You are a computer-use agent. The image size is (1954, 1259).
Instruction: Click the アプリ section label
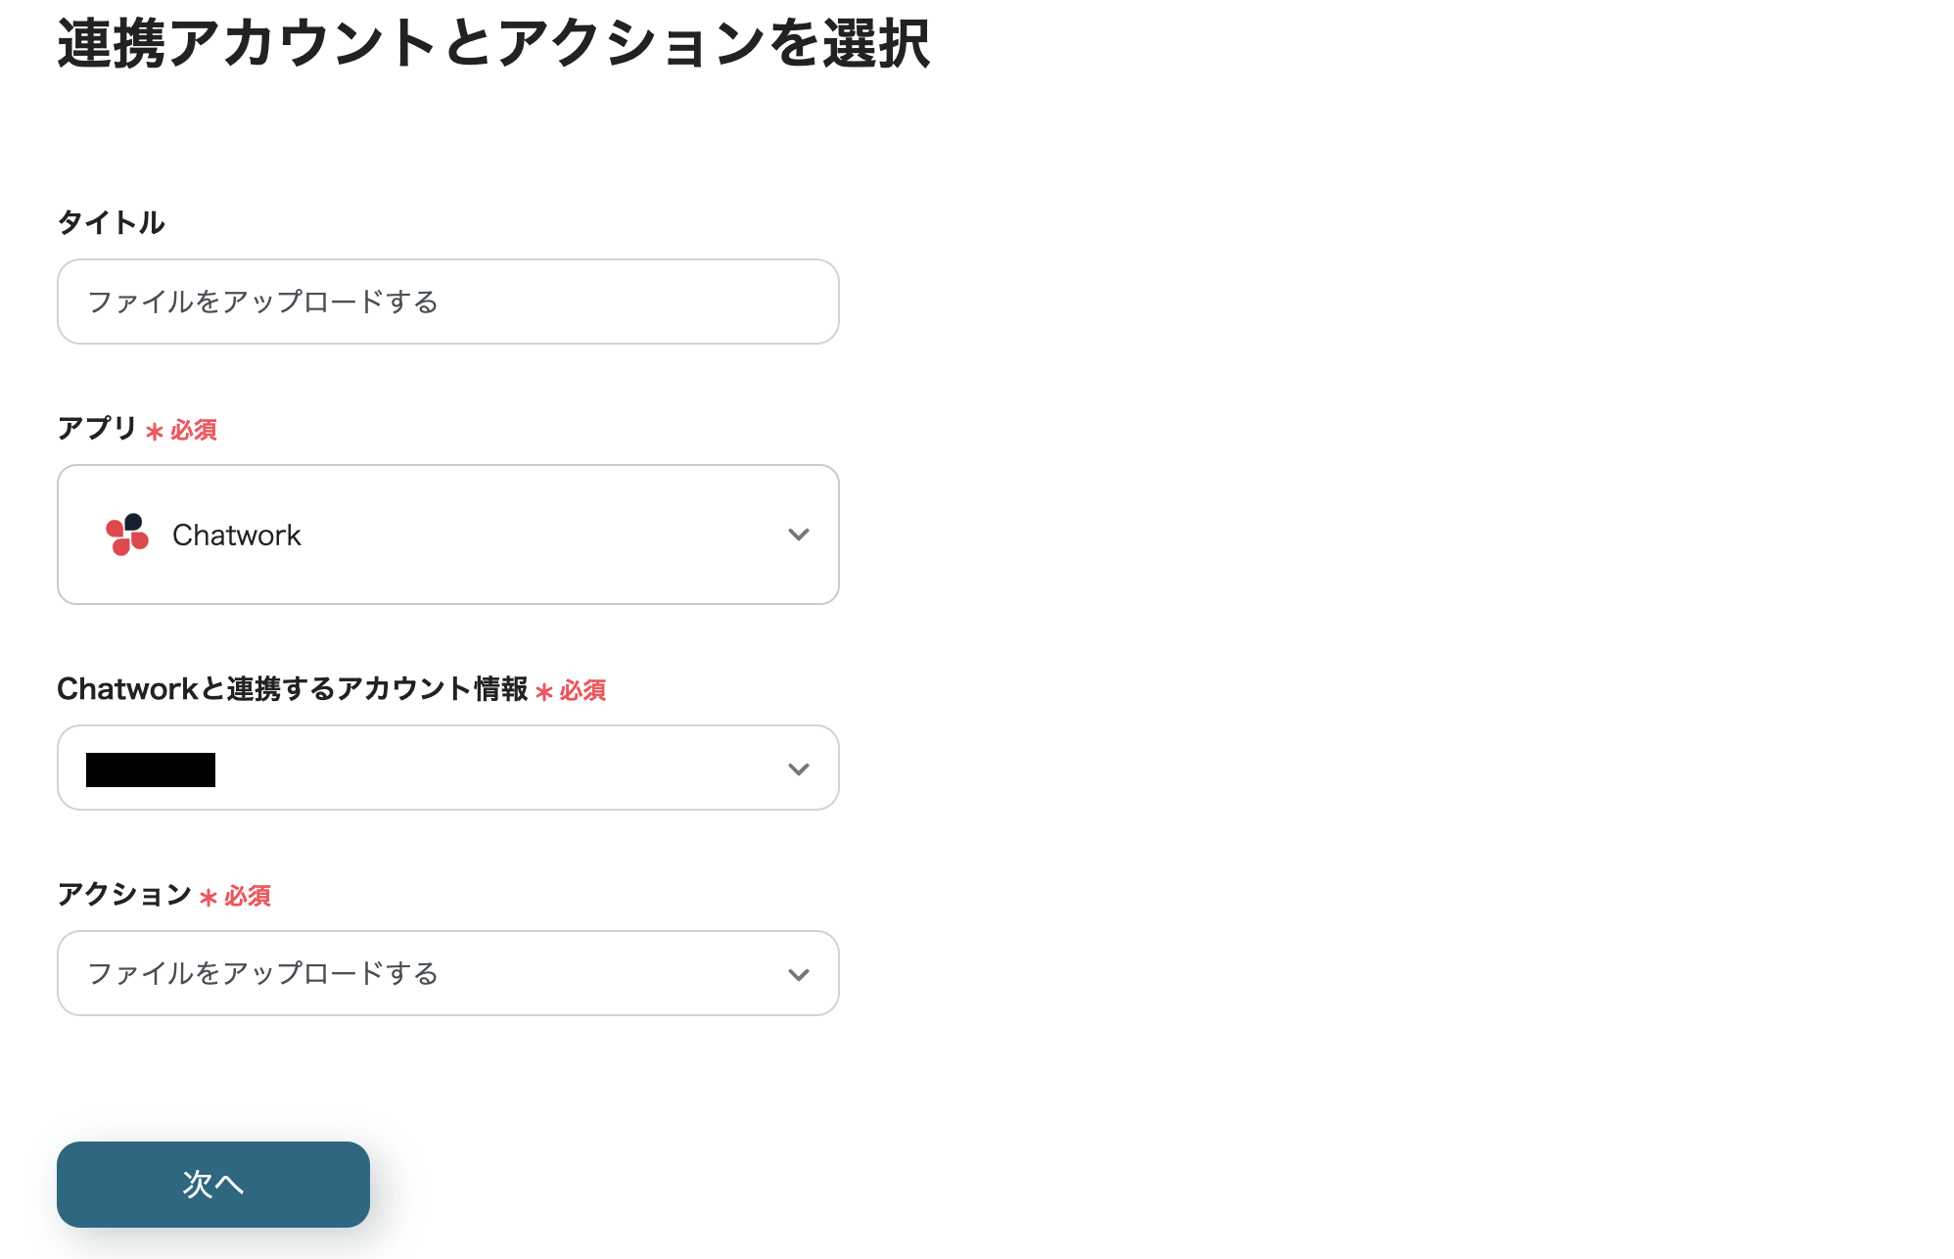(95, 428)
